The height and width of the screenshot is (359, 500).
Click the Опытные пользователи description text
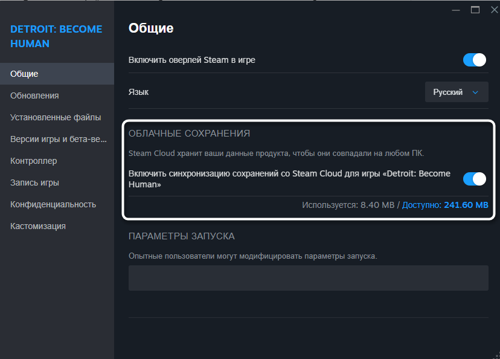pyautogui.click(x=252, y=256)
